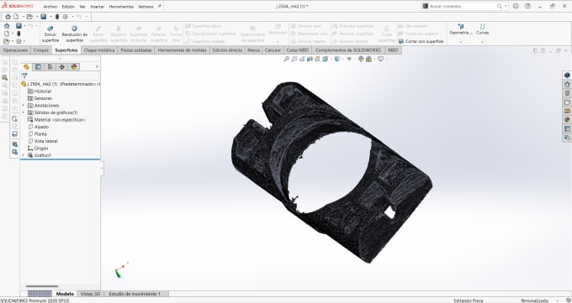
Task: Open the Geometría de referencia tool
Action: 461,29
